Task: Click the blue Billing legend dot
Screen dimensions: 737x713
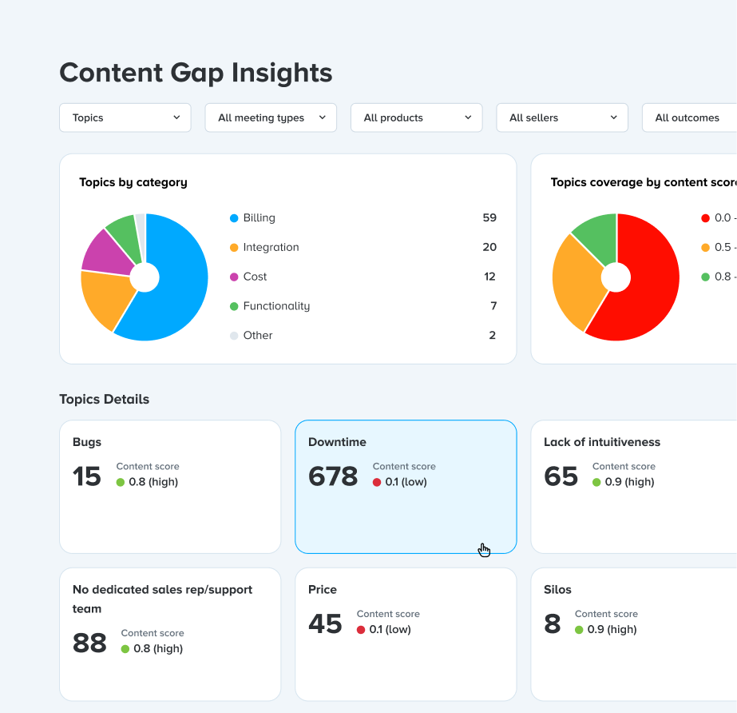Action: (234, 218)
